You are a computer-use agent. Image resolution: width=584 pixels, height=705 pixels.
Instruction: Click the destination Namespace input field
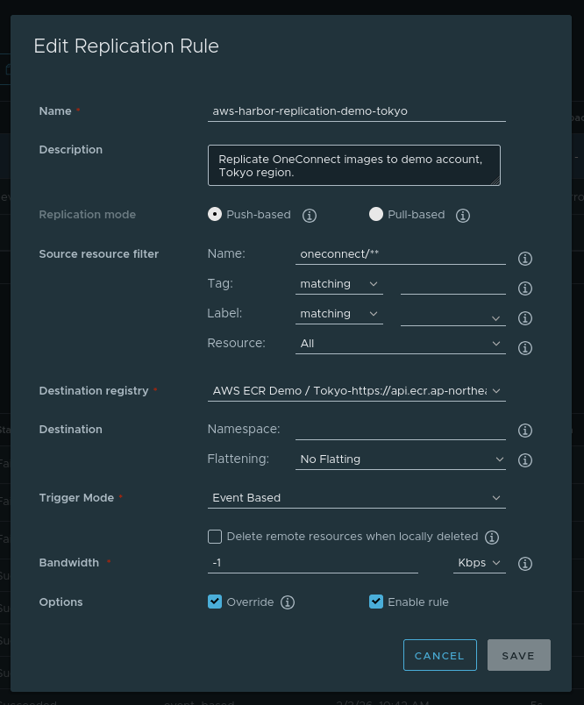[400, 429]
